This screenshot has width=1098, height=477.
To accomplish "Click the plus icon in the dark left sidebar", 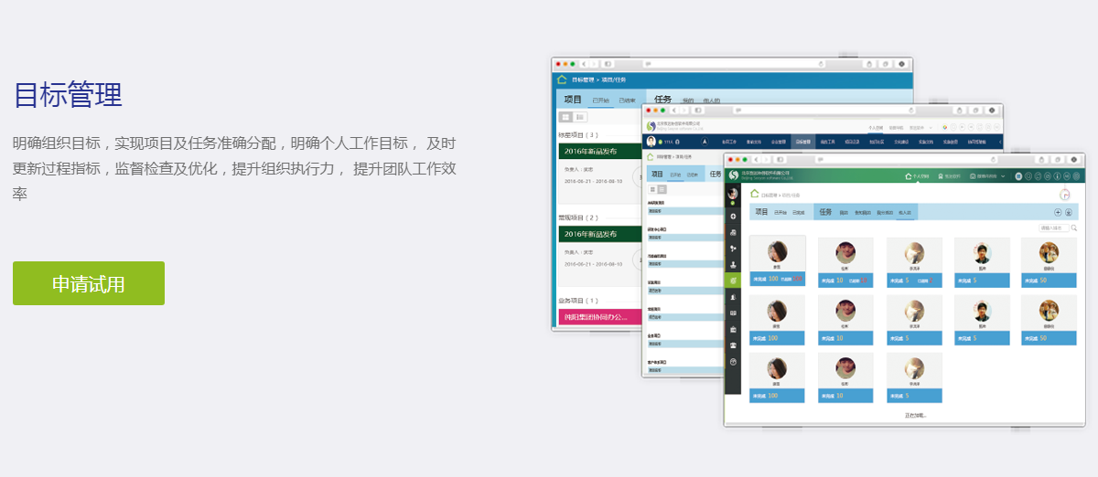I will tap(733, 216).
